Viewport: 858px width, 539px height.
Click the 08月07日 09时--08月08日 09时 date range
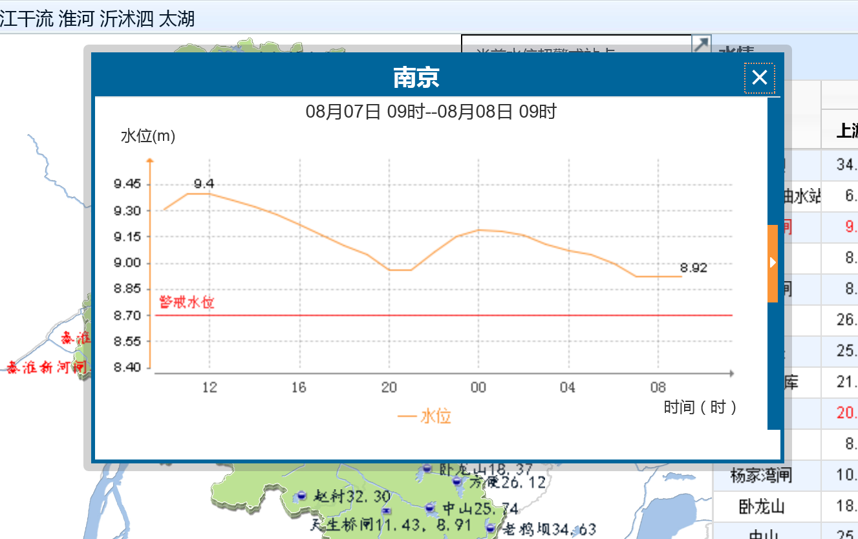(x=431, y=112)
